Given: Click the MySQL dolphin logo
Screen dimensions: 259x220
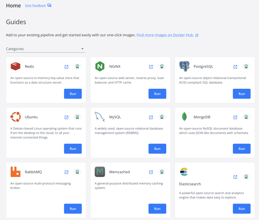Looking at the screenshot, I should pos(100,117).
